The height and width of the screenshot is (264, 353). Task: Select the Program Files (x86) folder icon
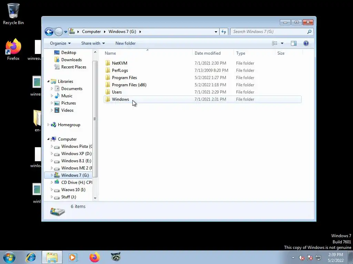(x=108, y=85)
